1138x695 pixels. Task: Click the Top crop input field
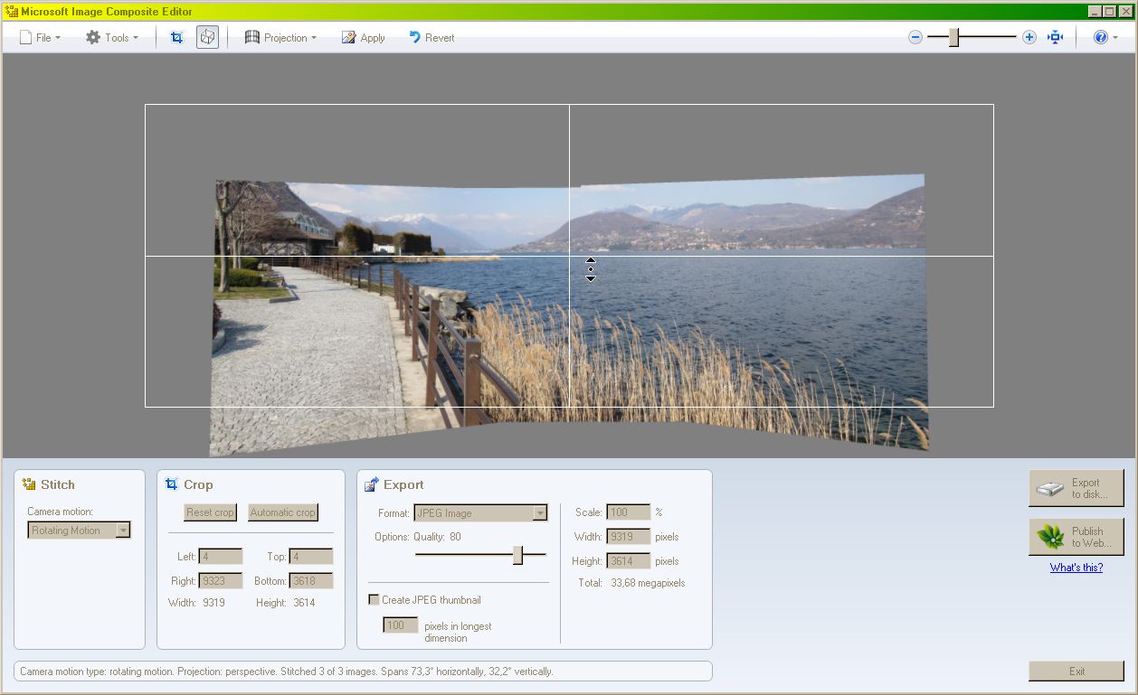(311, 557)
